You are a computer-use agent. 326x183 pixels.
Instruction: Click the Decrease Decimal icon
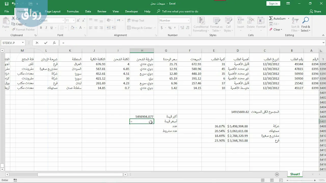point(188,28)
